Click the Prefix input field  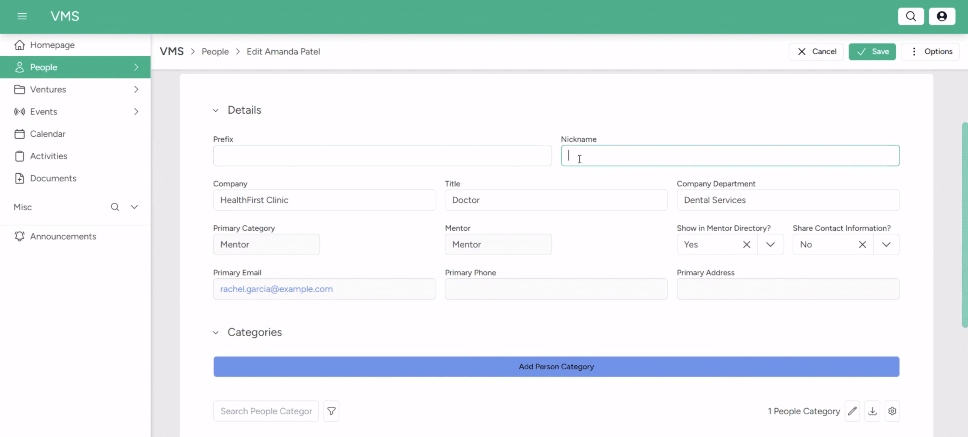382,155
